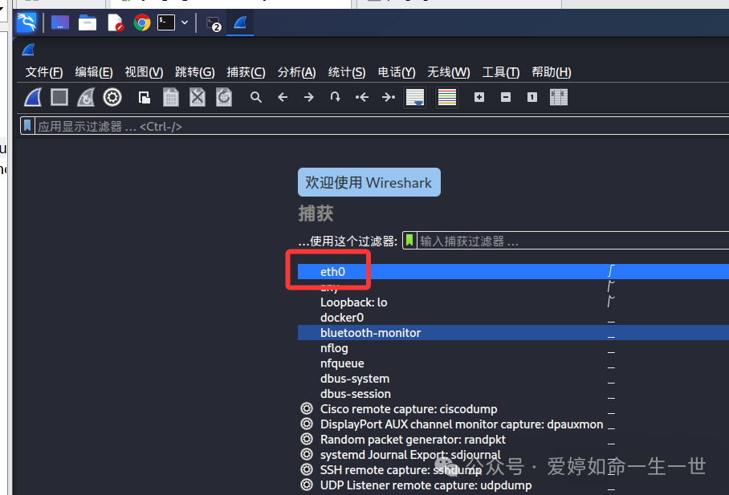The width and height of the screenshot is (729, 495).
Task: Open 捕获(C) menu
Action: tap(246, 72)
